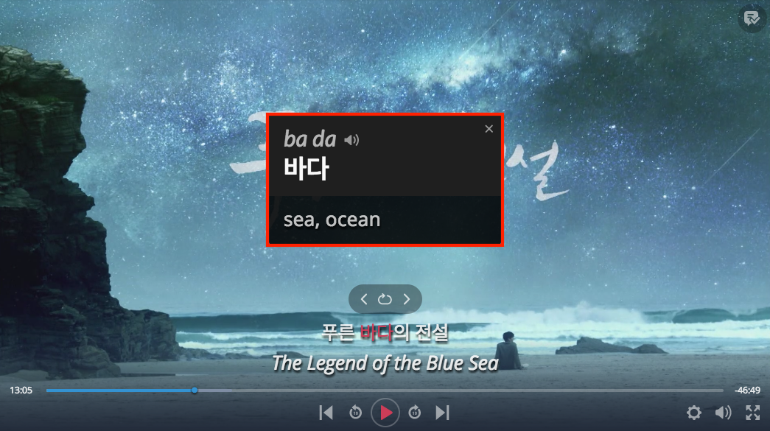This screenshot has height=431, width=770.
Task: Go to next subtitle line
Action: pyautogui.click(x=406, y=299)
